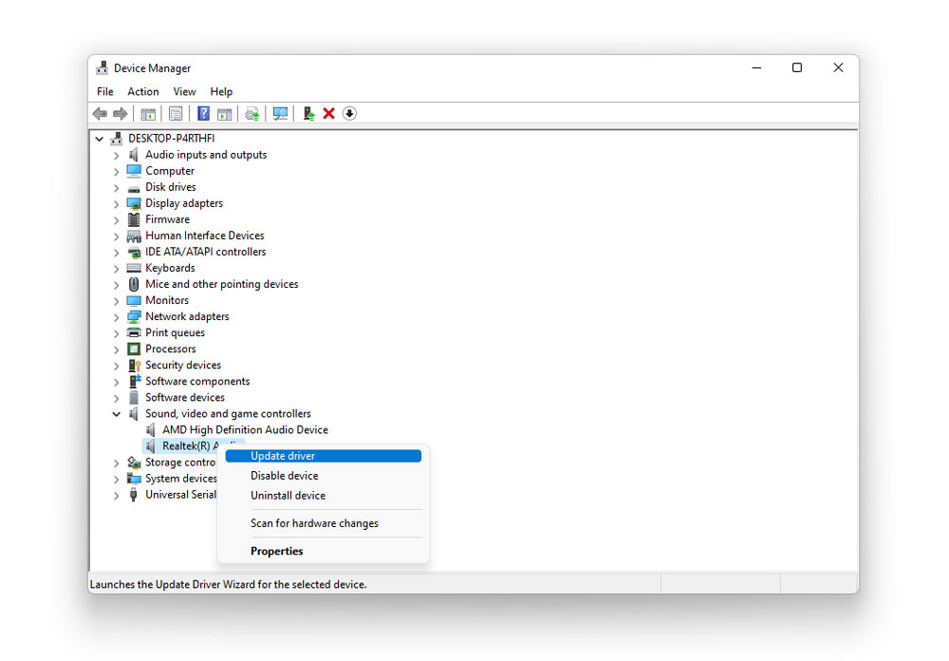Screen dimensions: 949x661
Task: Maximize the Device Manager window
Action: click(797, 67)
